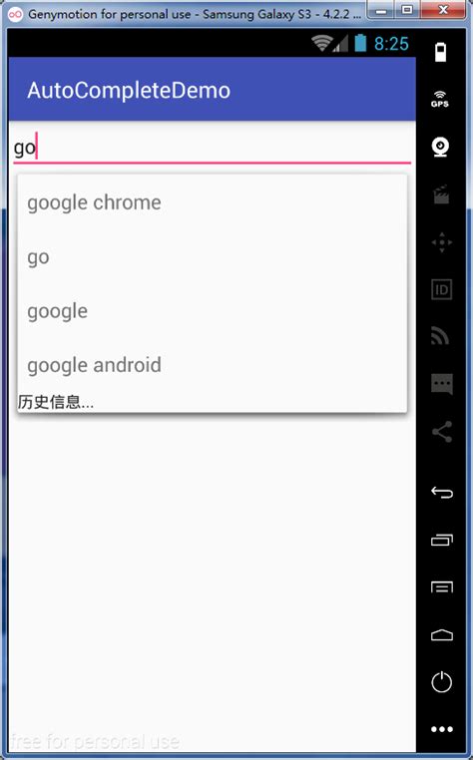Open the Genymotion battery widget
Viewport: 473px width, 760px height.
440,52
